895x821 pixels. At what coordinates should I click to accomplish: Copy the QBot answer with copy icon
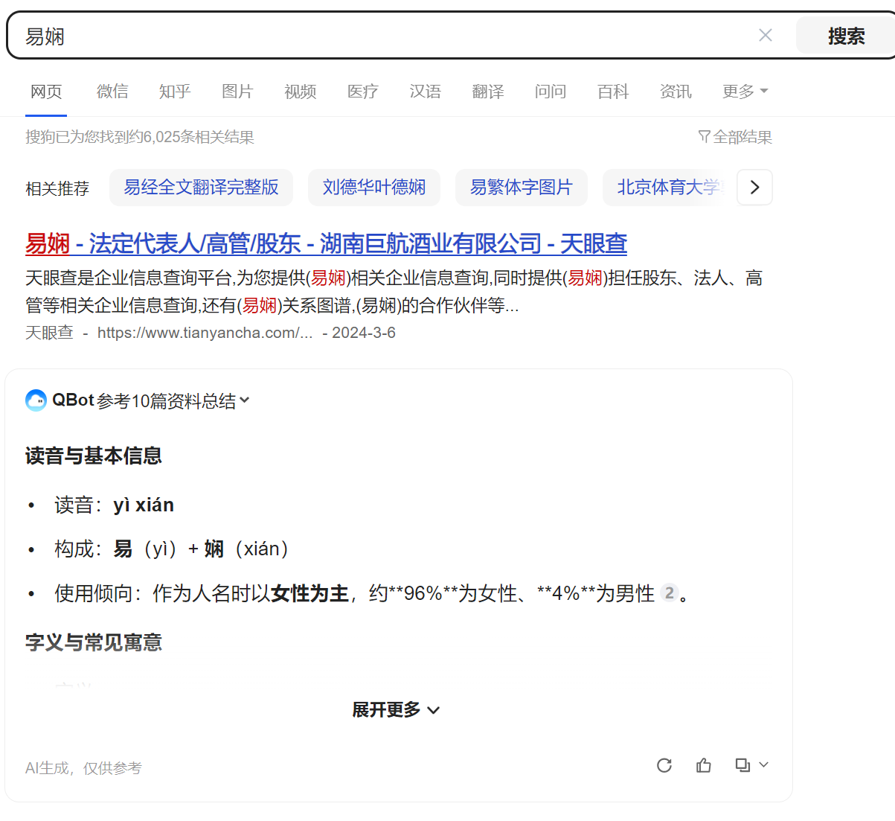tap(742, 765)
